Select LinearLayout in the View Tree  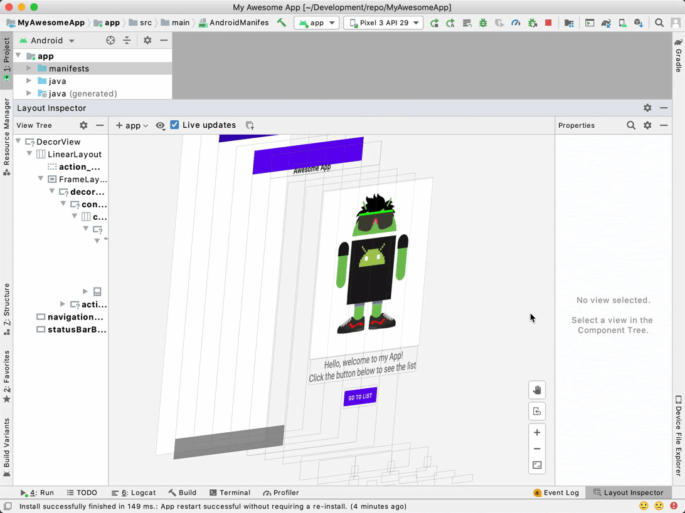74,154
